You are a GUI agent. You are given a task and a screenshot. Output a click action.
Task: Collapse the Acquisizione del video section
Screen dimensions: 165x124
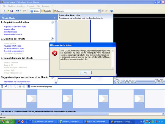(52, 22)
